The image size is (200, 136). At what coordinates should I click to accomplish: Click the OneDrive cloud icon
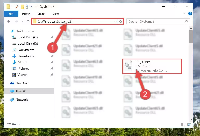(12, 83)
